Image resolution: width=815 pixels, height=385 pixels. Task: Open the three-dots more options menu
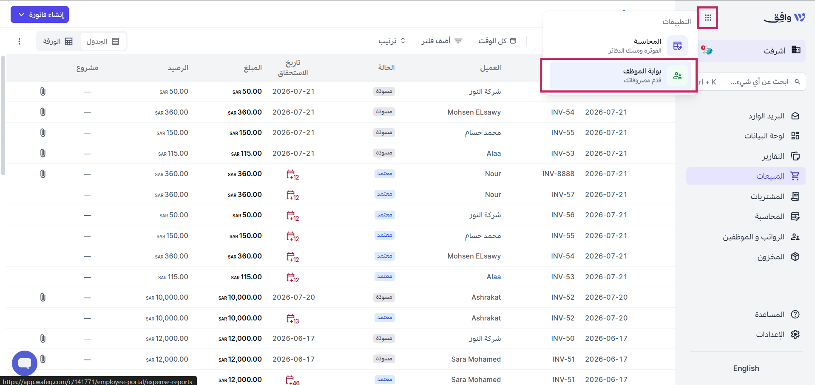point(19,41)
